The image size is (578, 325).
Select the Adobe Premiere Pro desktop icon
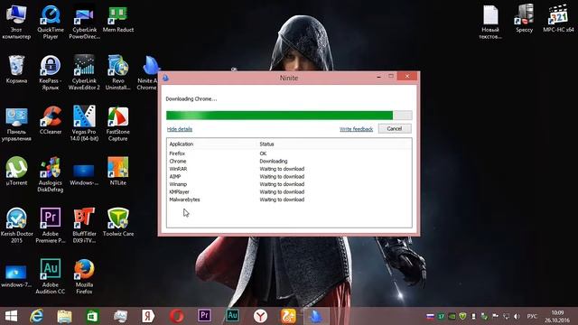(51, 226)
